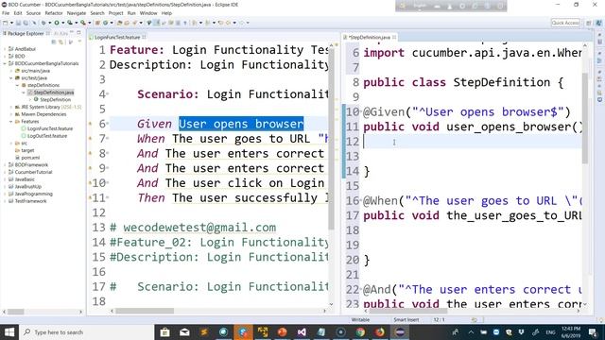Select the JavaBrushUp project
The width and height of the screenshot is (605, 340).
tap(27, 187)
